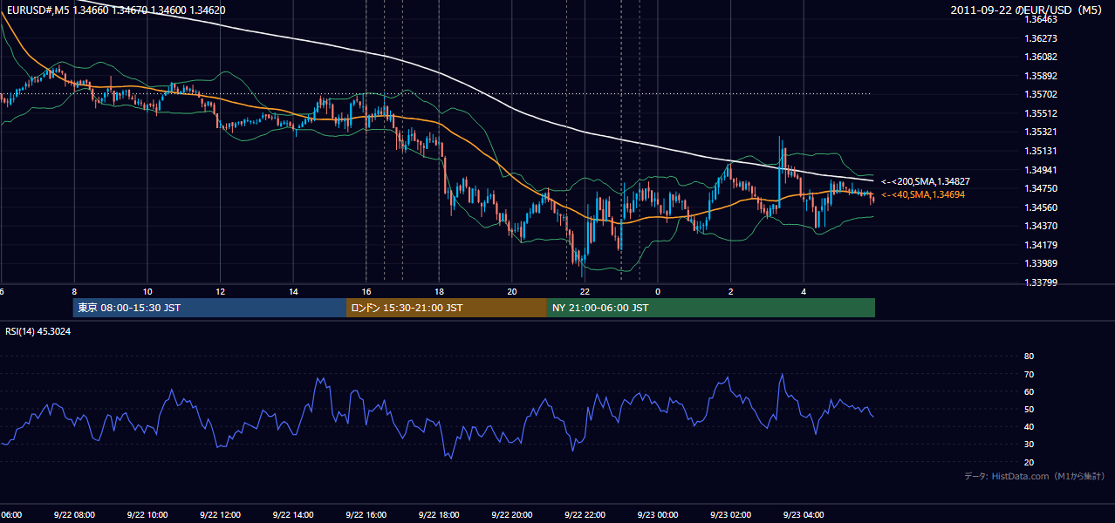Click hour label 14 under the price chart
Viewport: 1115px width, 523px height.
click(294, 291)
